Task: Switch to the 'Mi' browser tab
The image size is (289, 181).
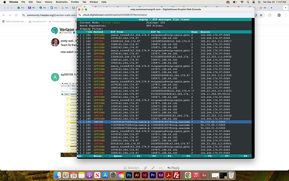Action: [x=31, y=8]
